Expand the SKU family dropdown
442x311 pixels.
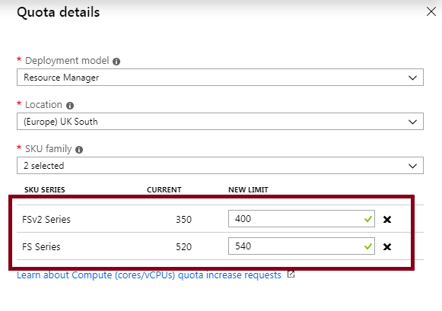coord(220,165)
